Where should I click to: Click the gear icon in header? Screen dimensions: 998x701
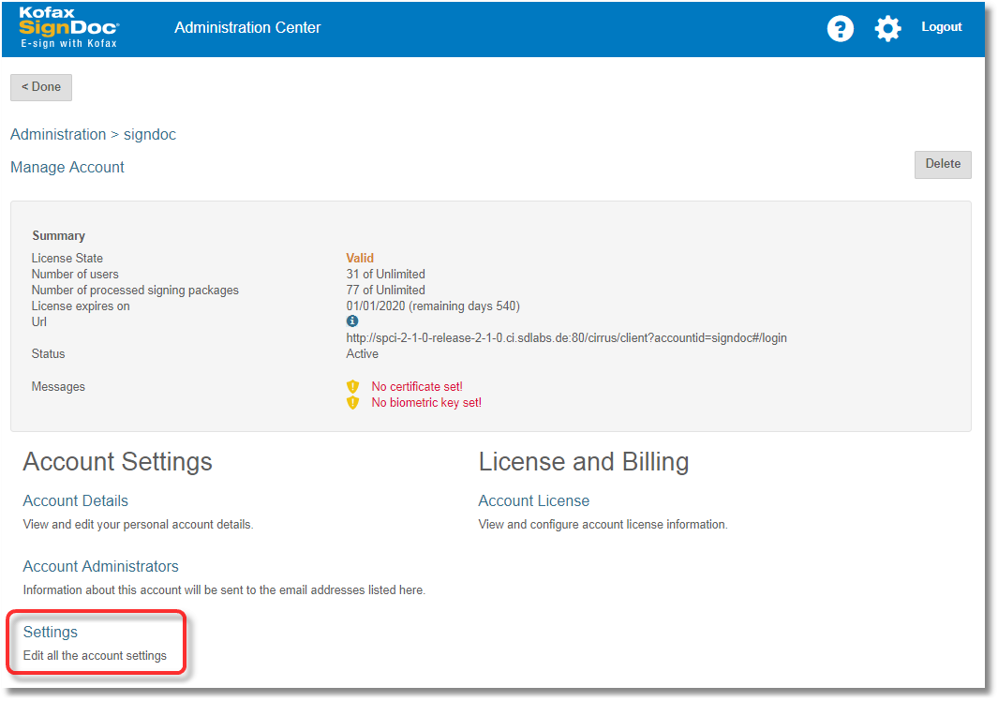click(x=887, y=28)
